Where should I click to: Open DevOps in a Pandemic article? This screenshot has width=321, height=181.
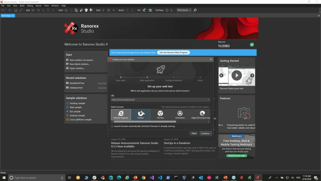click(177, 143)
